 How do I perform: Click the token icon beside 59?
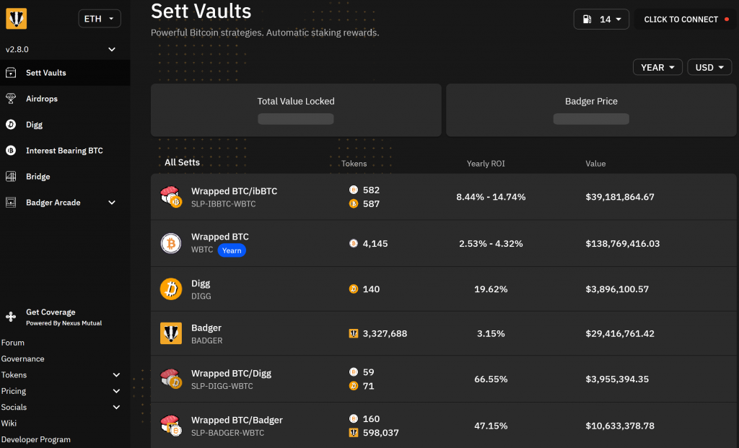click(x=354, y=372)
